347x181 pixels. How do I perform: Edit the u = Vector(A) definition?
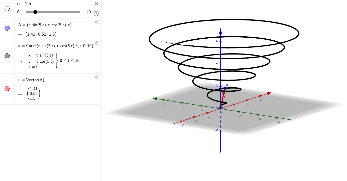[x=31, y=80]
